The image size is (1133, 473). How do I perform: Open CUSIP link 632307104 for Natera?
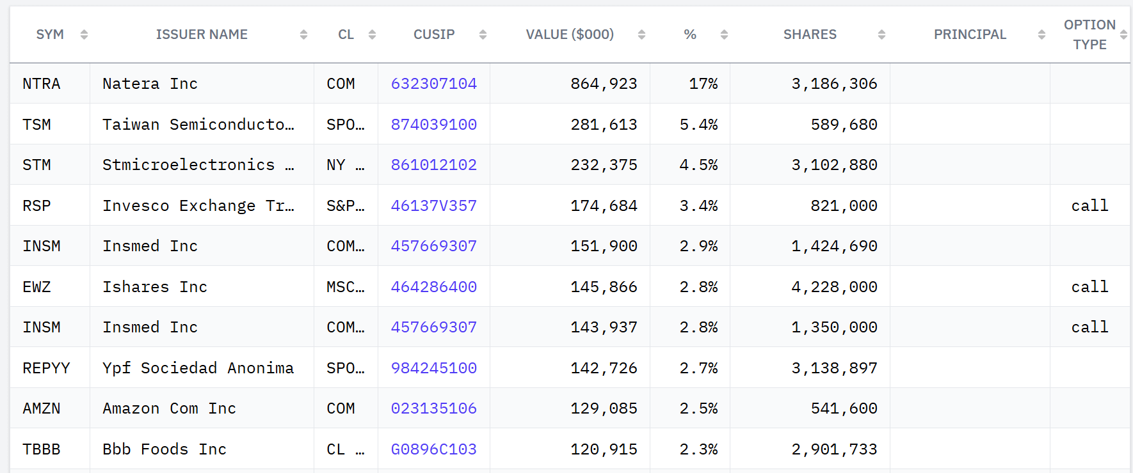click(x=434, y=84)
